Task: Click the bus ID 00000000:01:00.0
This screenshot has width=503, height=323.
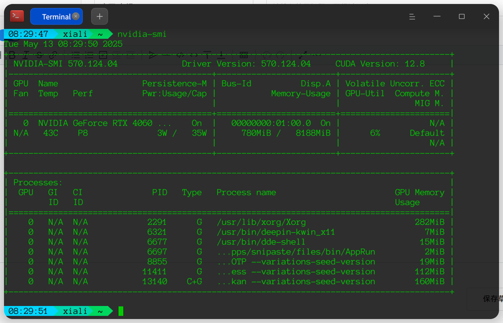Action: tap(271, 123)
